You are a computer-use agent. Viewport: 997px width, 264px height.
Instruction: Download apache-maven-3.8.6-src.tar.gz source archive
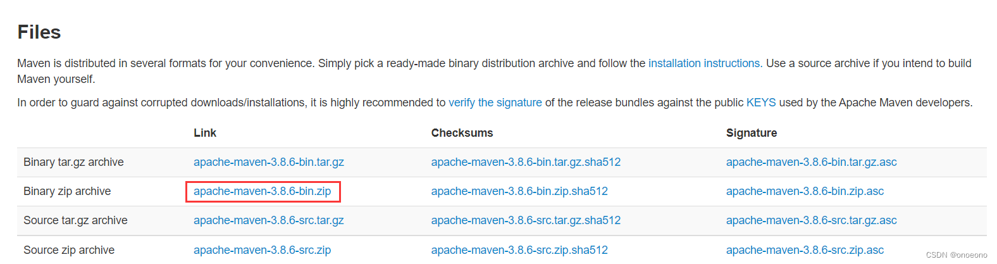pos(268,220)
